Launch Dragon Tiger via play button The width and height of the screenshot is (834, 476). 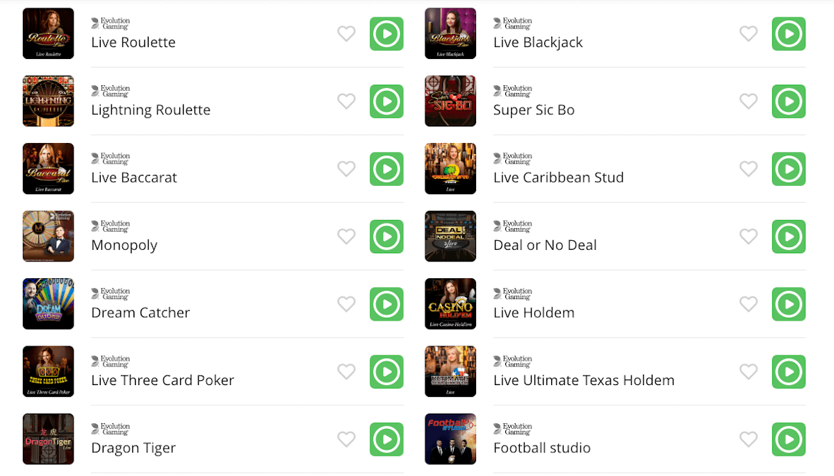click(x=386, y=439)
